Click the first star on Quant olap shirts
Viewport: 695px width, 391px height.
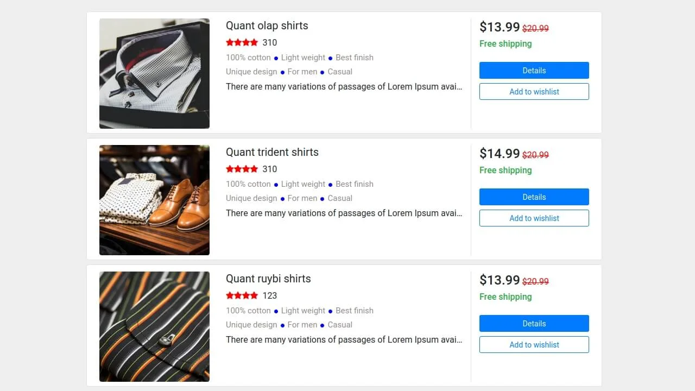pos(229,42)
